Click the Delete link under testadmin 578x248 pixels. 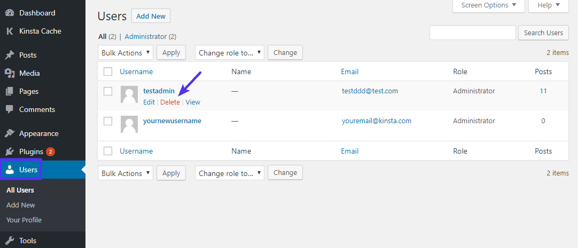[x=170, y=102]
